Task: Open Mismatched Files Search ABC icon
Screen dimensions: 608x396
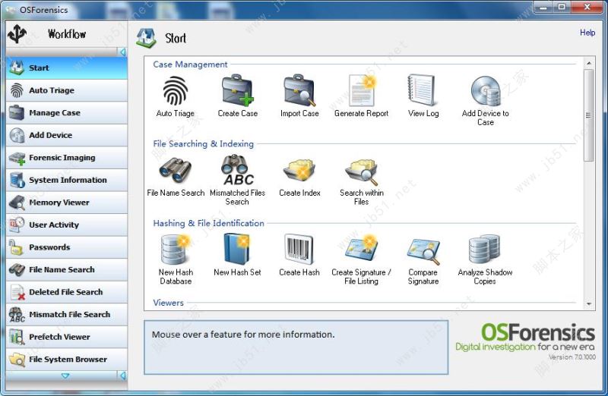Action: (x=237, y=171)
